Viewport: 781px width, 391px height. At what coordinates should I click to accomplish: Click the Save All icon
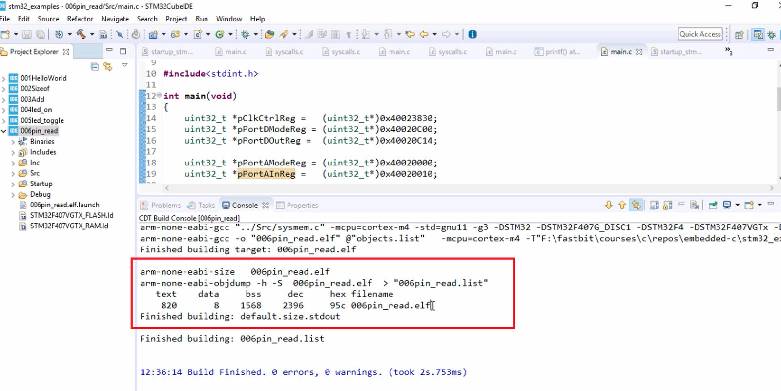pyautogui.click(x=41, y=34)
